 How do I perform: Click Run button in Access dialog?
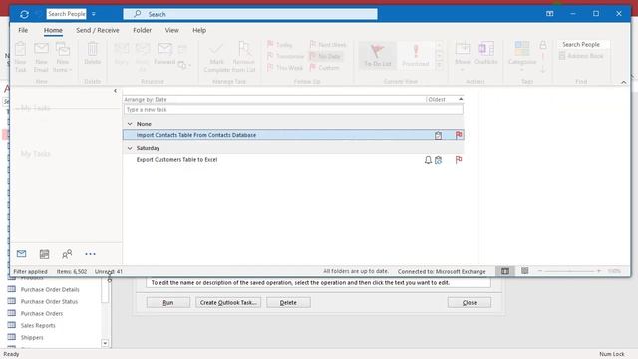coord(168,303)
